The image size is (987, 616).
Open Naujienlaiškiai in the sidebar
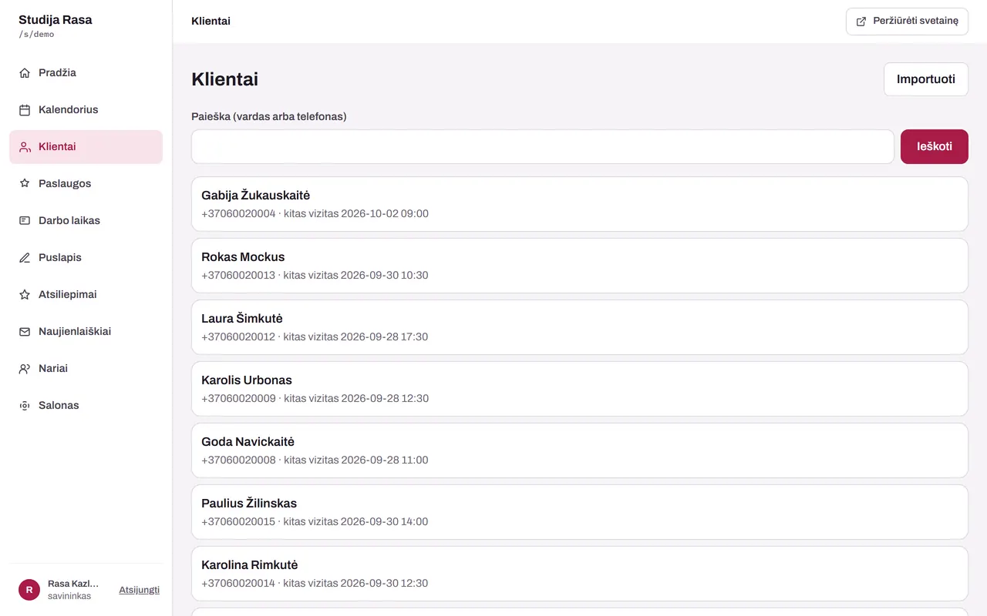tap(86, 332)
